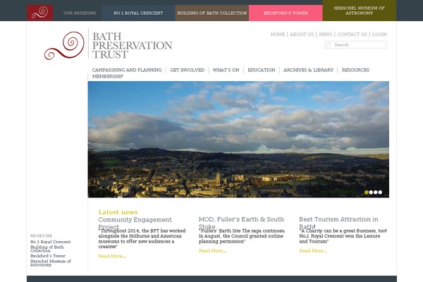Open the What's On menu
The width and height of the screenshot is (423, 282).
(x=226, y=70)
